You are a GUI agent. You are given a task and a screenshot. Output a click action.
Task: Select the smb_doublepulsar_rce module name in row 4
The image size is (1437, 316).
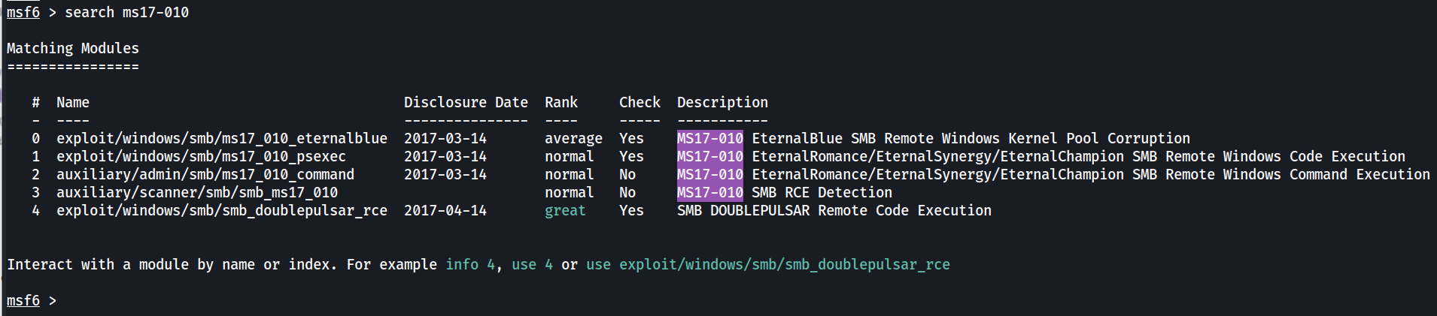[222, 211]
